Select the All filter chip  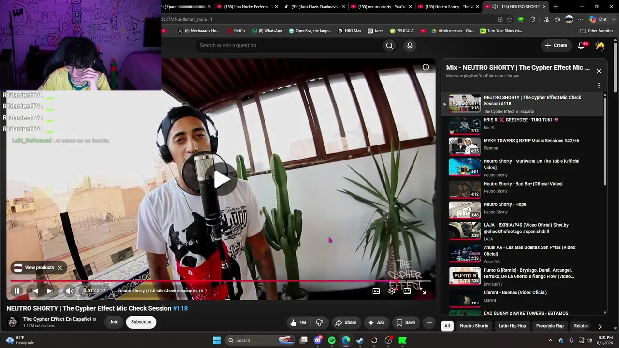(x=447, y=326)
